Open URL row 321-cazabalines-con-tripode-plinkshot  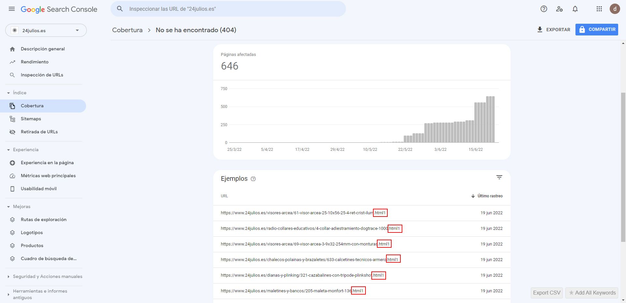tap(362, 275)
